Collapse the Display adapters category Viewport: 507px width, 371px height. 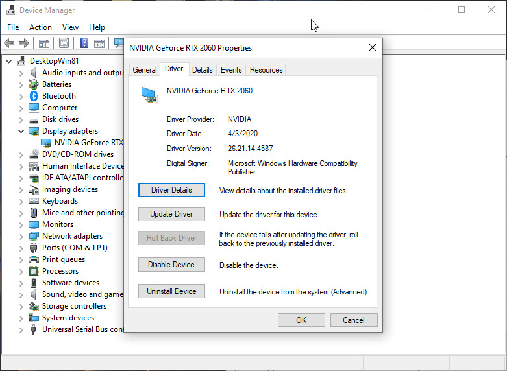21,131
